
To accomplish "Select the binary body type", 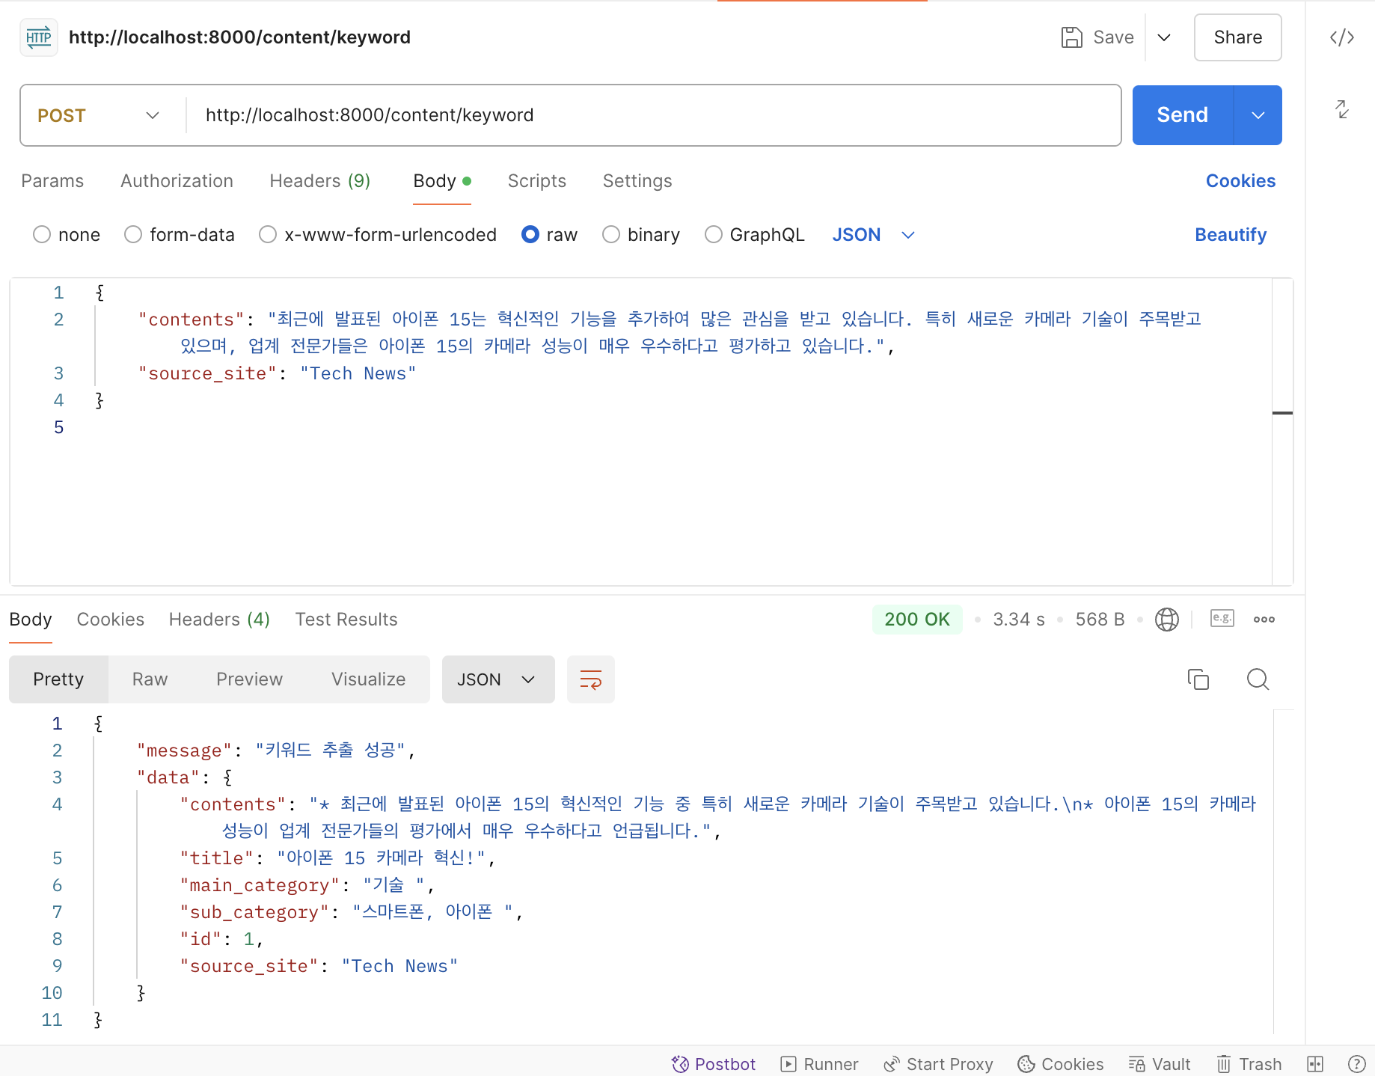I will click(611, 235).
